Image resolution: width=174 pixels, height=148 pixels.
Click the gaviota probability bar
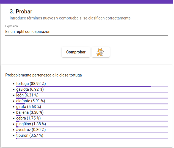pyautogui.click(x=92, y=92)
